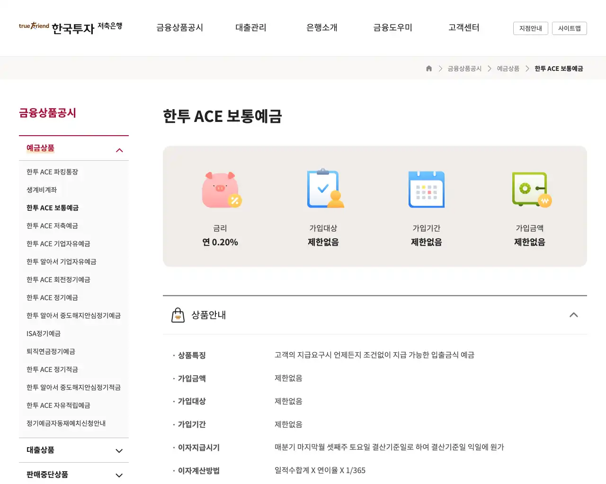Image resolution: width=606 pixels, height=484 pixels.
Task: Click the 지점안내 button
Action: [x=531, y=28]
